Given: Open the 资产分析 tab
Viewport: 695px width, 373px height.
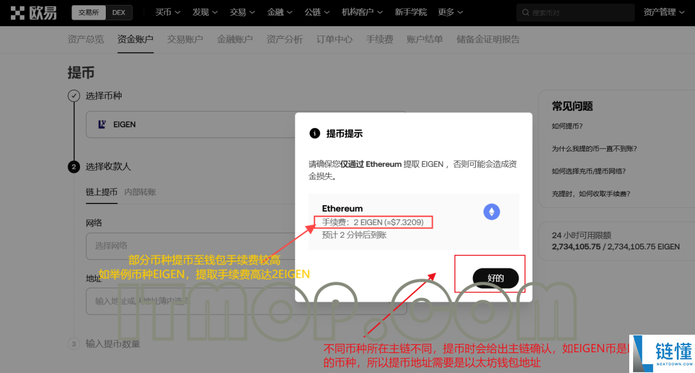Looking at the screenshot, I should point(284,39).
